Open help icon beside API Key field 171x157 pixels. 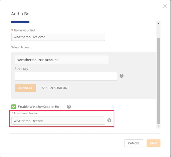(x=121, y=76)
